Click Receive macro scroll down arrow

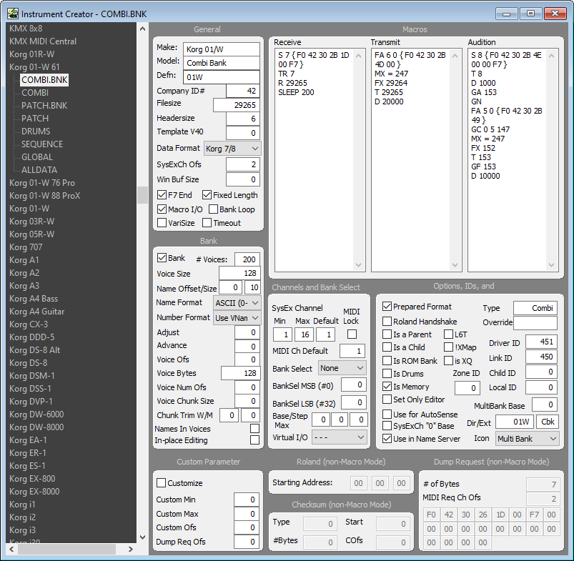358,265
